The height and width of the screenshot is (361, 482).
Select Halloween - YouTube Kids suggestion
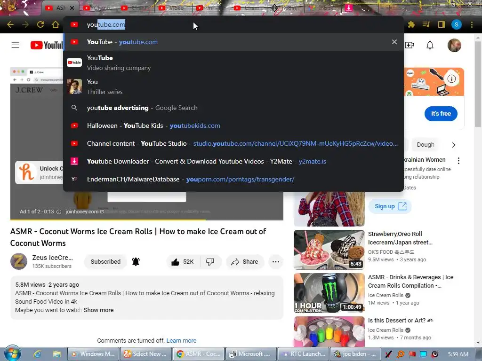point(233,126)
